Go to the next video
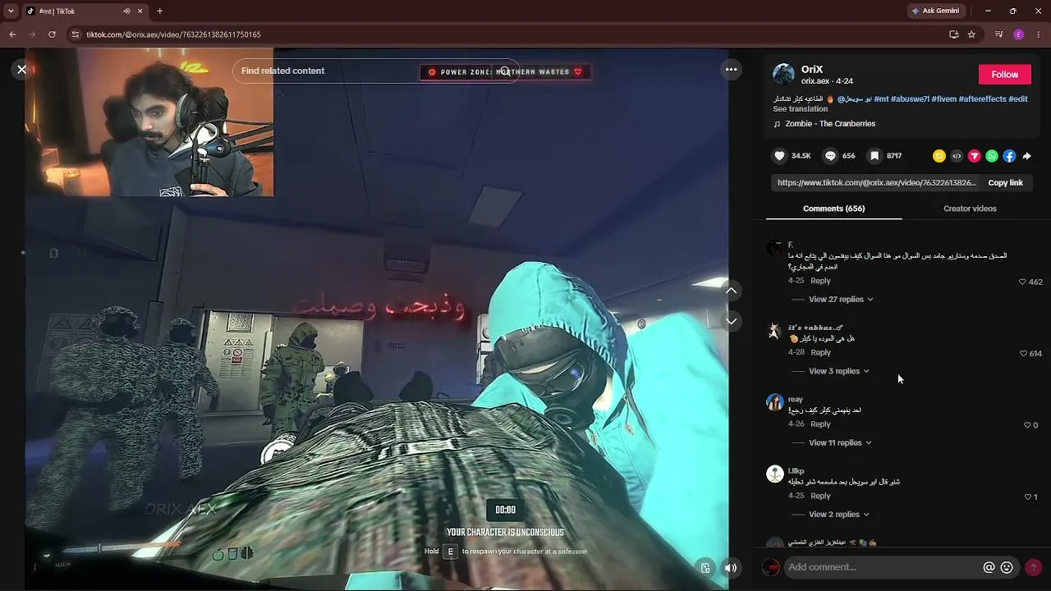1051x591 pixels. pos(731,321)
